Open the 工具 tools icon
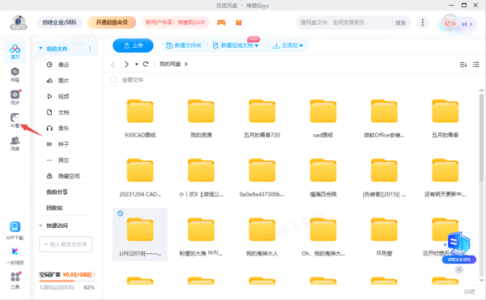This screenshot has width=486, height=300. [x=15, y=281]
